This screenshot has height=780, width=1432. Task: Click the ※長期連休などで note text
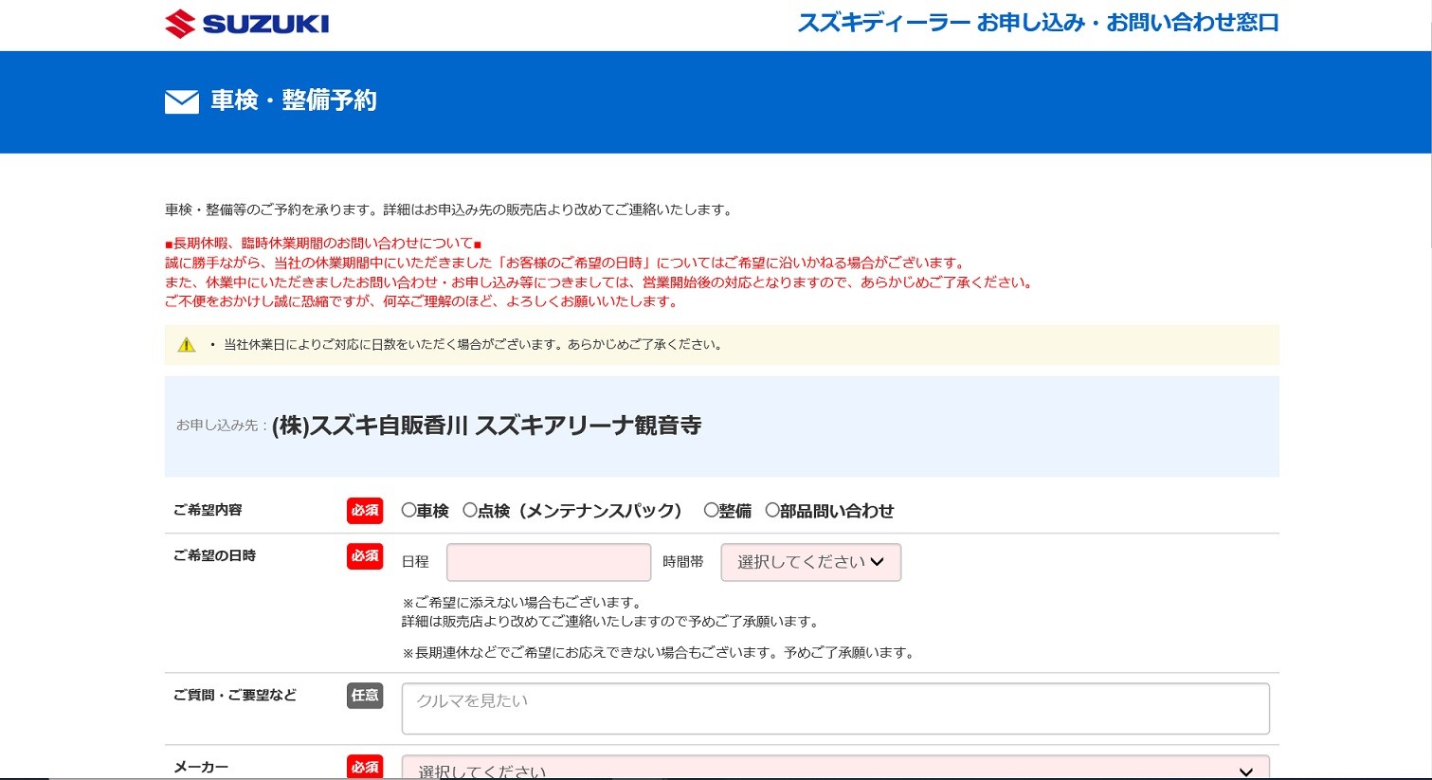(x=659, y=653)
